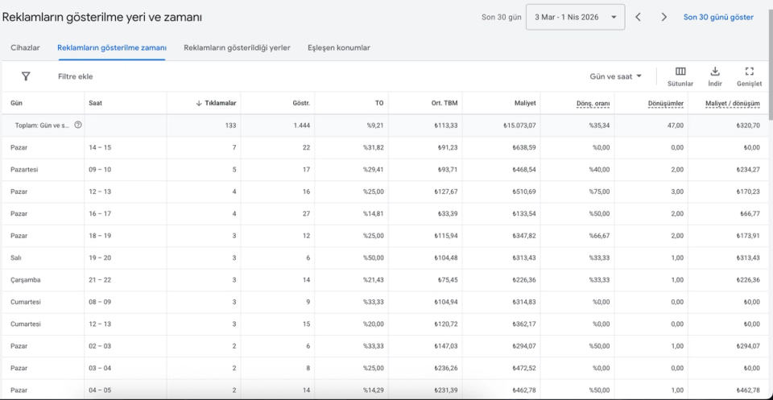The width and height of the screenshot is (773, 400).
Task: Click hour cell 02 – 03
Action: click(100, 346)
